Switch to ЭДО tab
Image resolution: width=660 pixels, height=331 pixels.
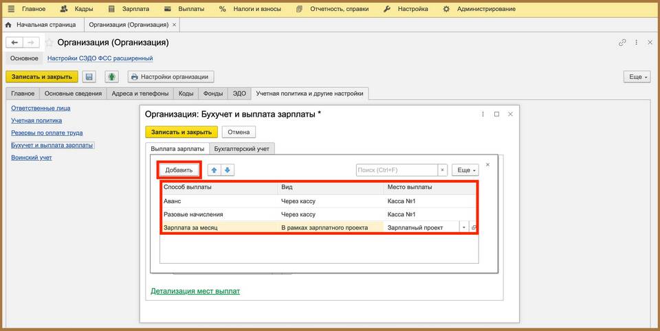click(x=239, y=93)
